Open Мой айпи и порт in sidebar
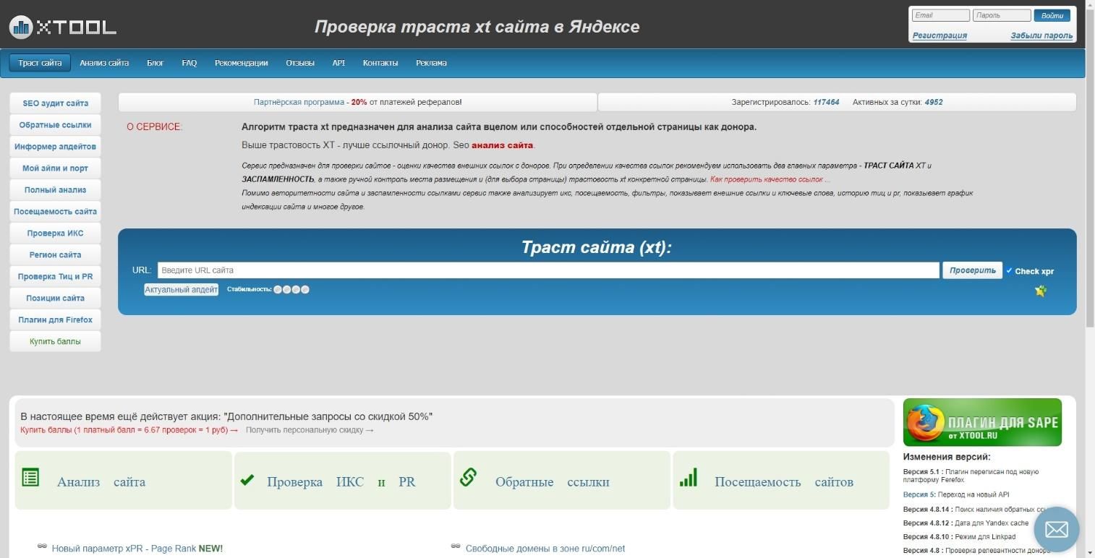The height and width of the screenshot is (558, 1095). pyautogui.click(x=55, y=168)
